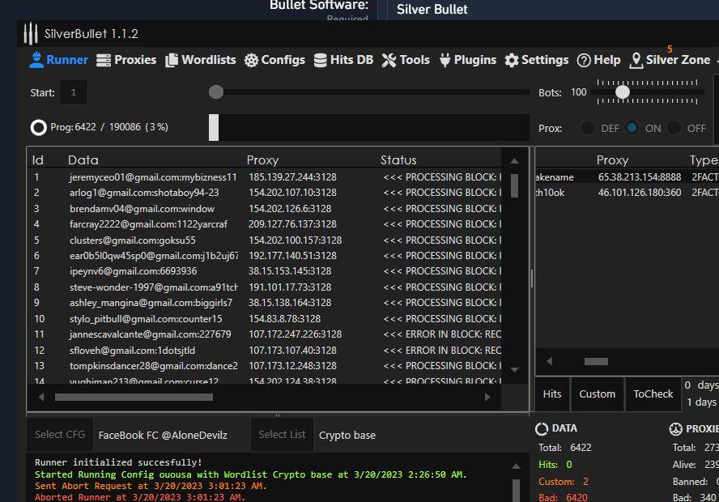
Task: Open the Settings gear tab
Action: tap(536, 60)
